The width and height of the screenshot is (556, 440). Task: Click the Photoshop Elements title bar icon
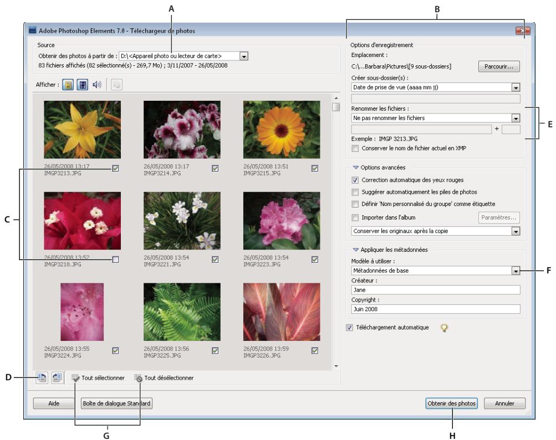point(32,31)
